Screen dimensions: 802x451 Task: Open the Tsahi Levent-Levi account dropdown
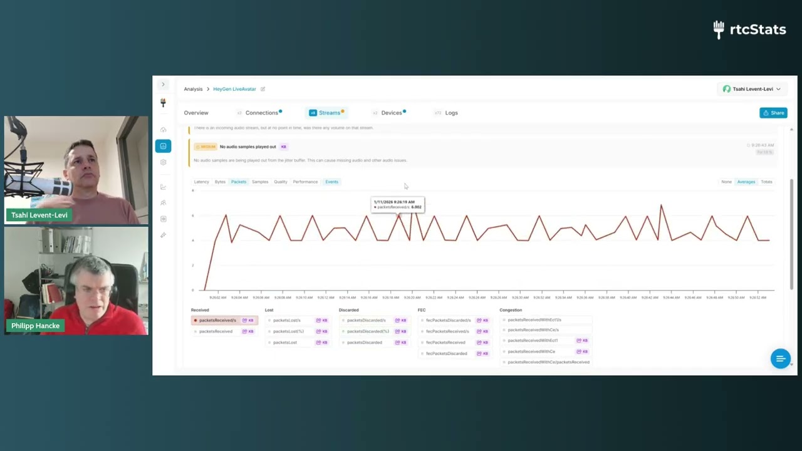pos(752,89)
